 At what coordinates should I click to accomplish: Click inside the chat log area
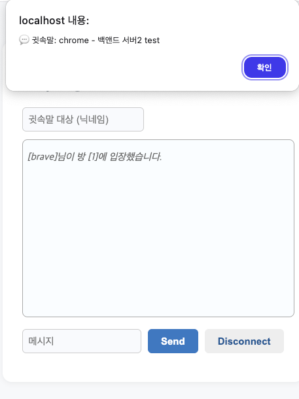158,228
